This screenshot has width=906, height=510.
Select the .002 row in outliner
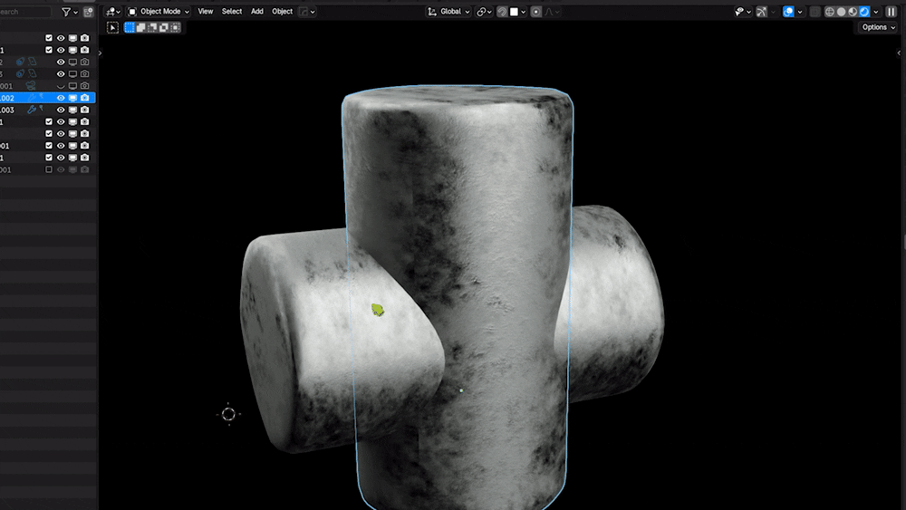(x=47, y=98)
